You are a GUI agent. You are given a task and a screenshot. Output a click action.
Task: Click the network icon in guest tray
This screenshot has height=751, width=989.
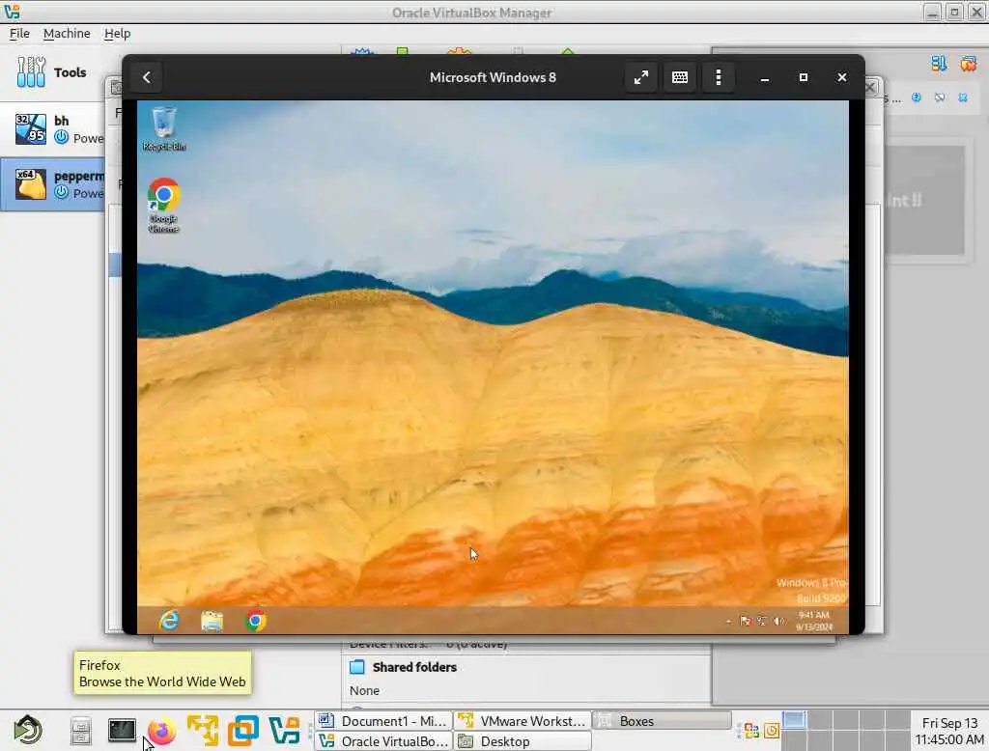tap(762, 621)
